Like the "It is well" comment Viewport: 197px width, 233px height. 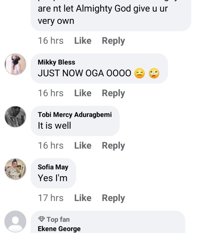[x=83, y=146]
